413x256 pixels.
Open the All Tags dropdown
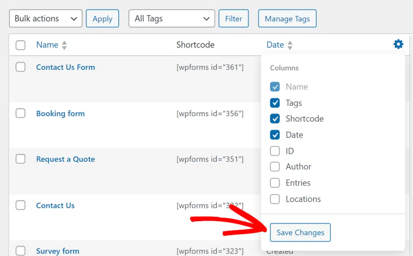tap(172, 19)
